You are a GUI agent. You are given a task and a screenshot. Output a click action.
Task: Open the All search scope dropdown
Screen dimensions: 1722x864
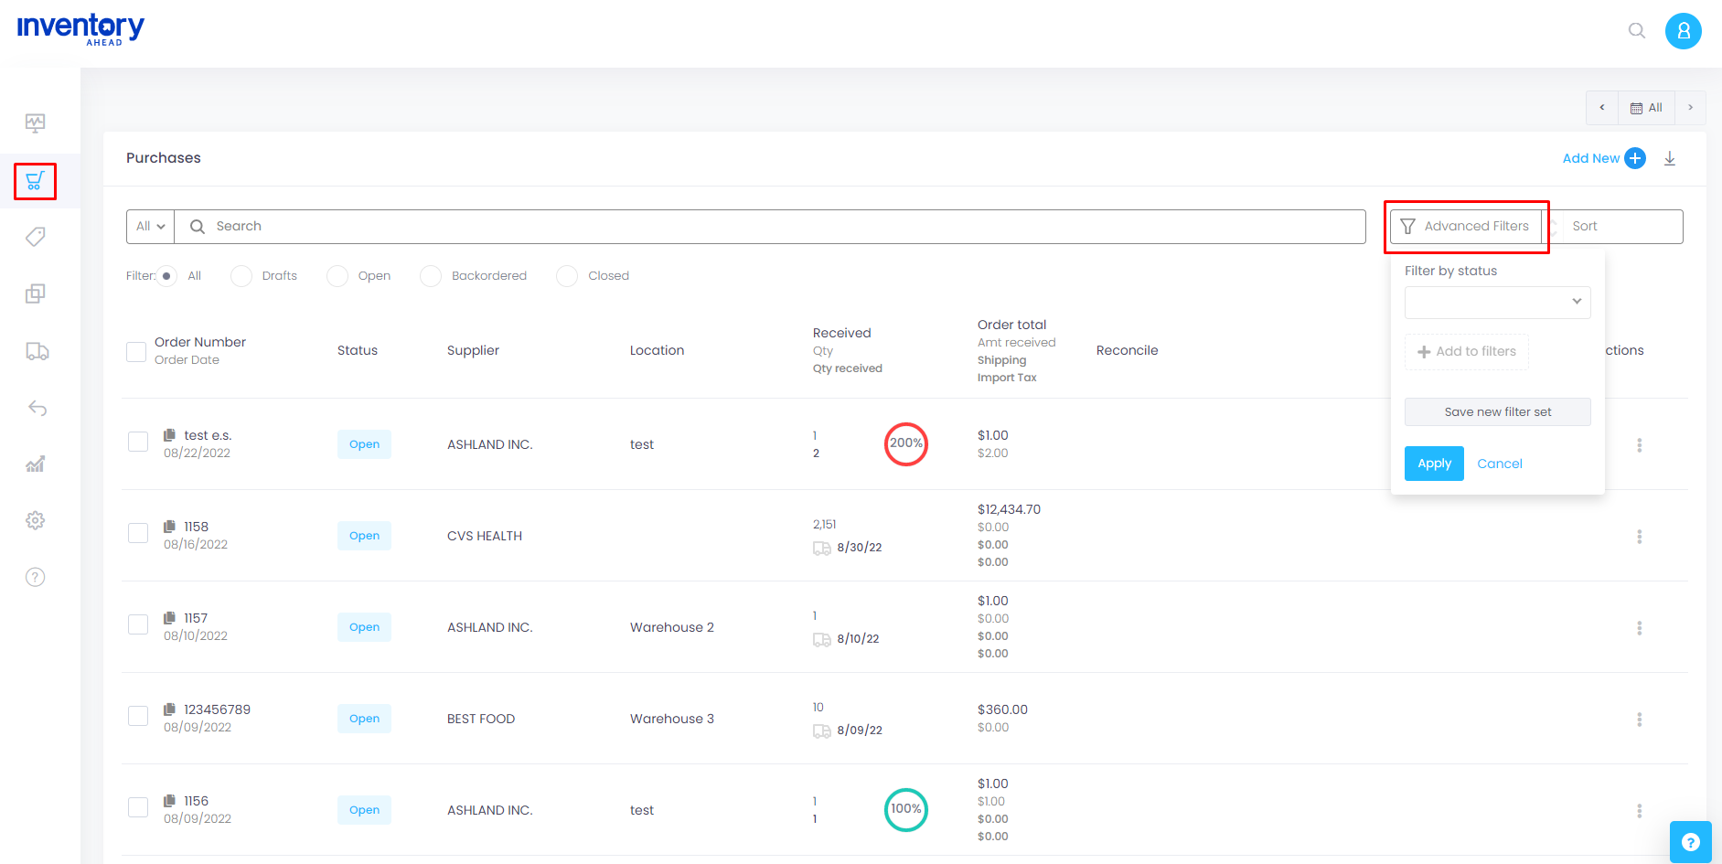[150, 227]
